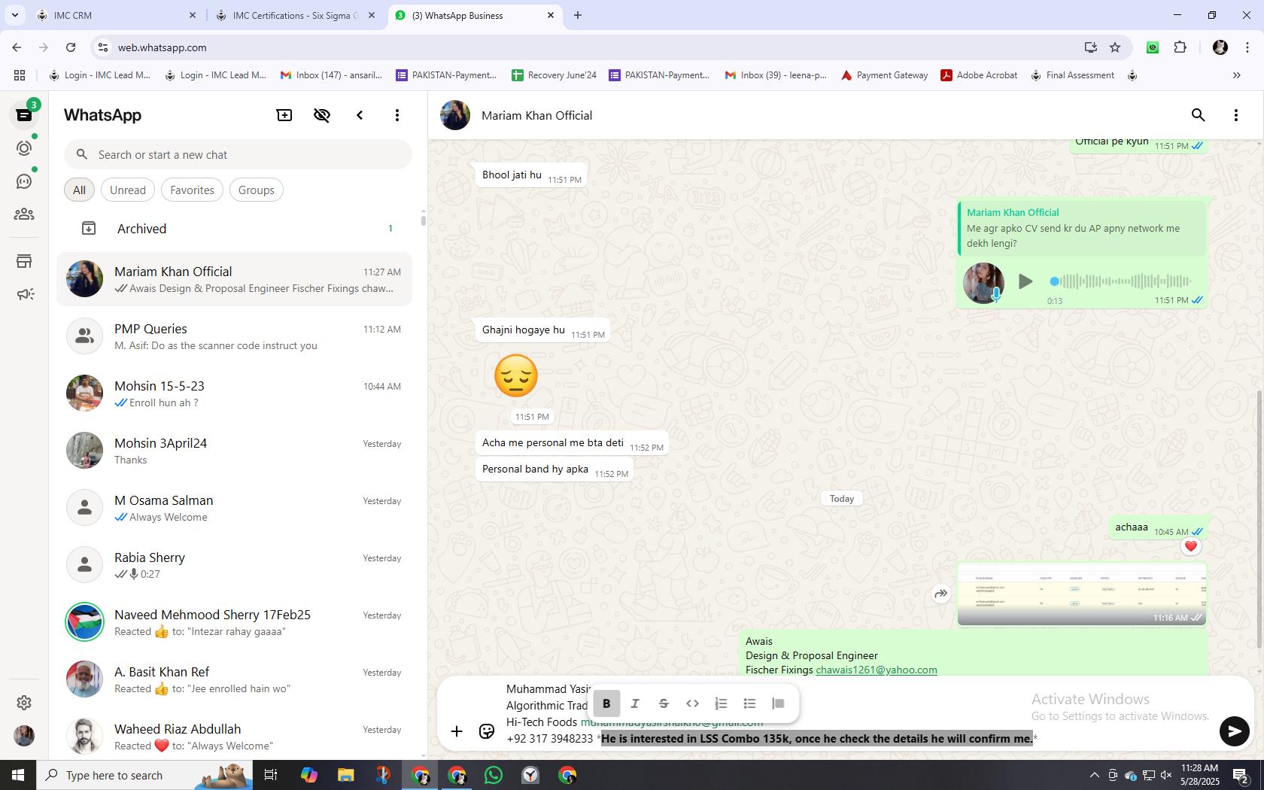
Task: Apply inline code formatting
Action: 692,703
